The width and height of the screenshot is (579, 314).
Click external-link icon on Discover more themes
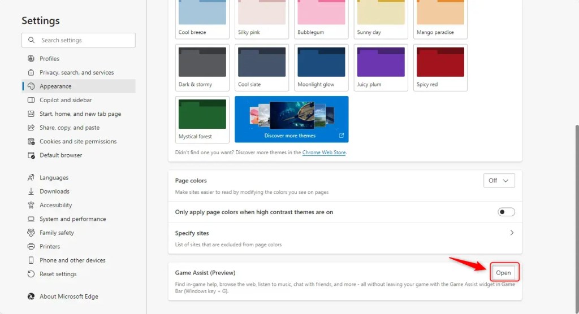point(341,136)
